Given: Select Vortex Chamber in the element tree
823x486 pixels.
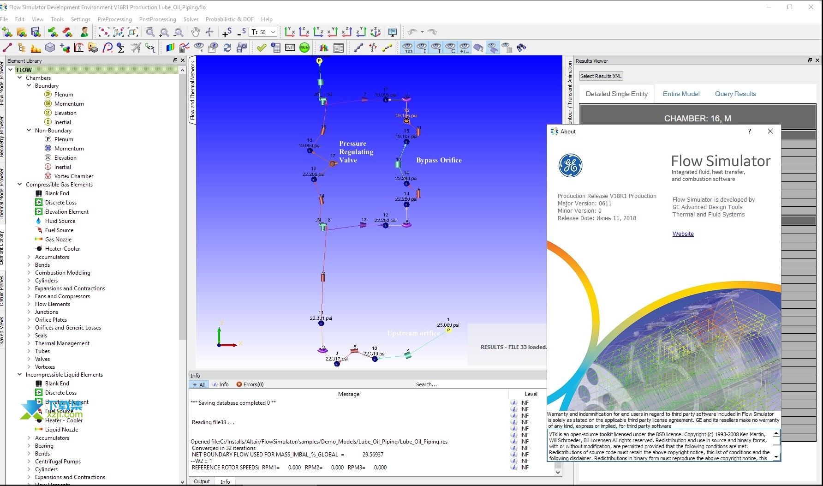Looking at the screenshot, I should pos(73,176).
